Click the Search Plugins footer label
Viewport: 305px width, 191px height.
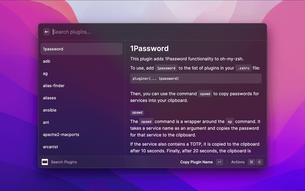[64, 162]
